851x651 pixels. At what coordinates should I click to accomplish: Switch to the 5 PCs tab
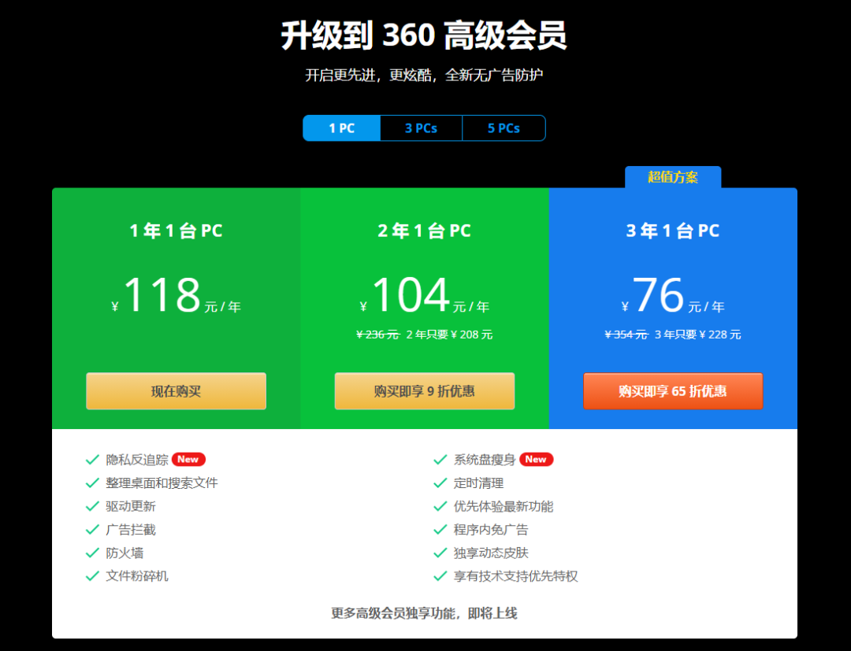(x=504, y=128)
